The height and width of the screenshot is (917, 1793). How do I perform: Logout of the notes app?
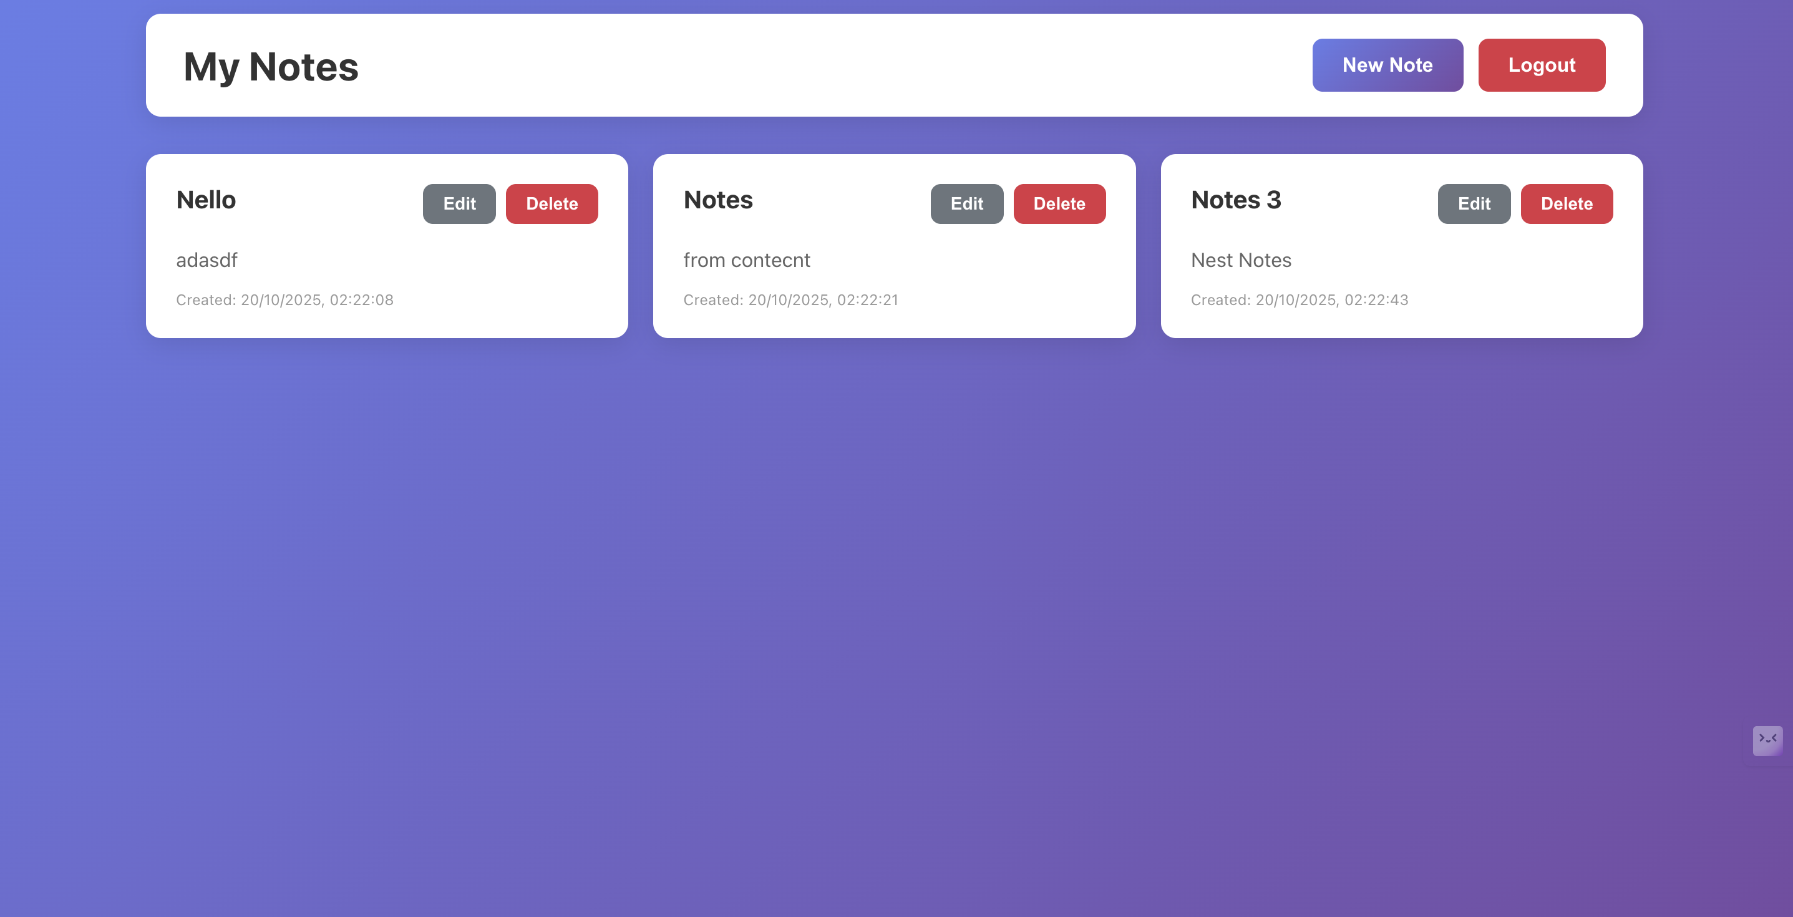1541,65
